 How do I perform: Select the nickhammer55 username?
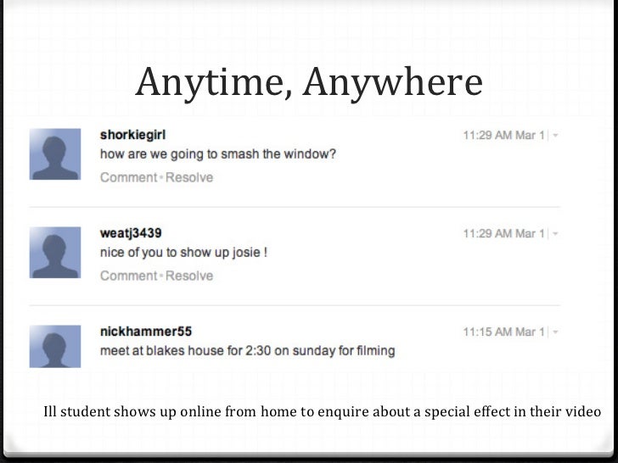tap(146, 331)
